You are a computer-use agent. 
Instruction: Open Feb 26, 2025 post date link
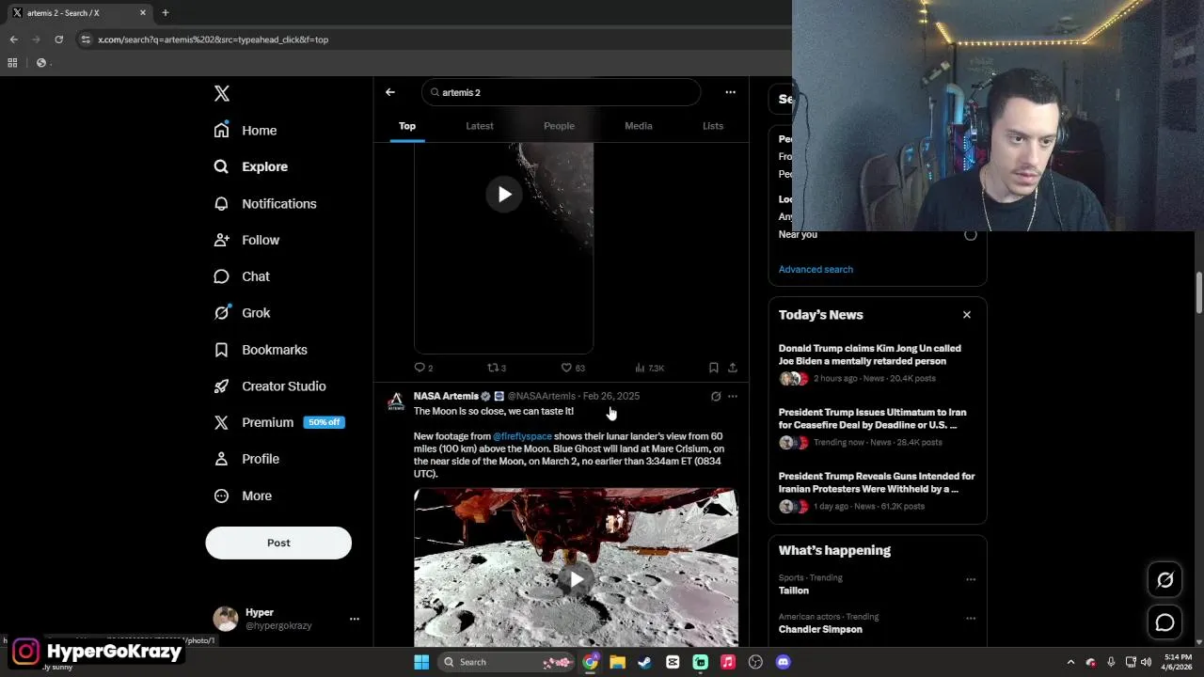pyautogui.click(x=611, y=396)
